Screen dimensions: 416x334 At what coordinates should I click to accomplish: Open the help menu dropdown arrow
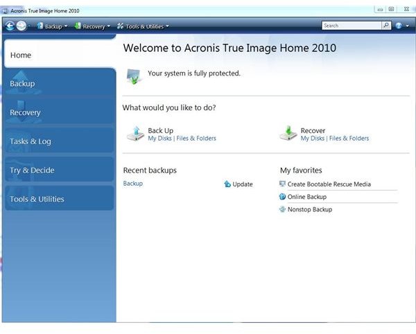408,26
